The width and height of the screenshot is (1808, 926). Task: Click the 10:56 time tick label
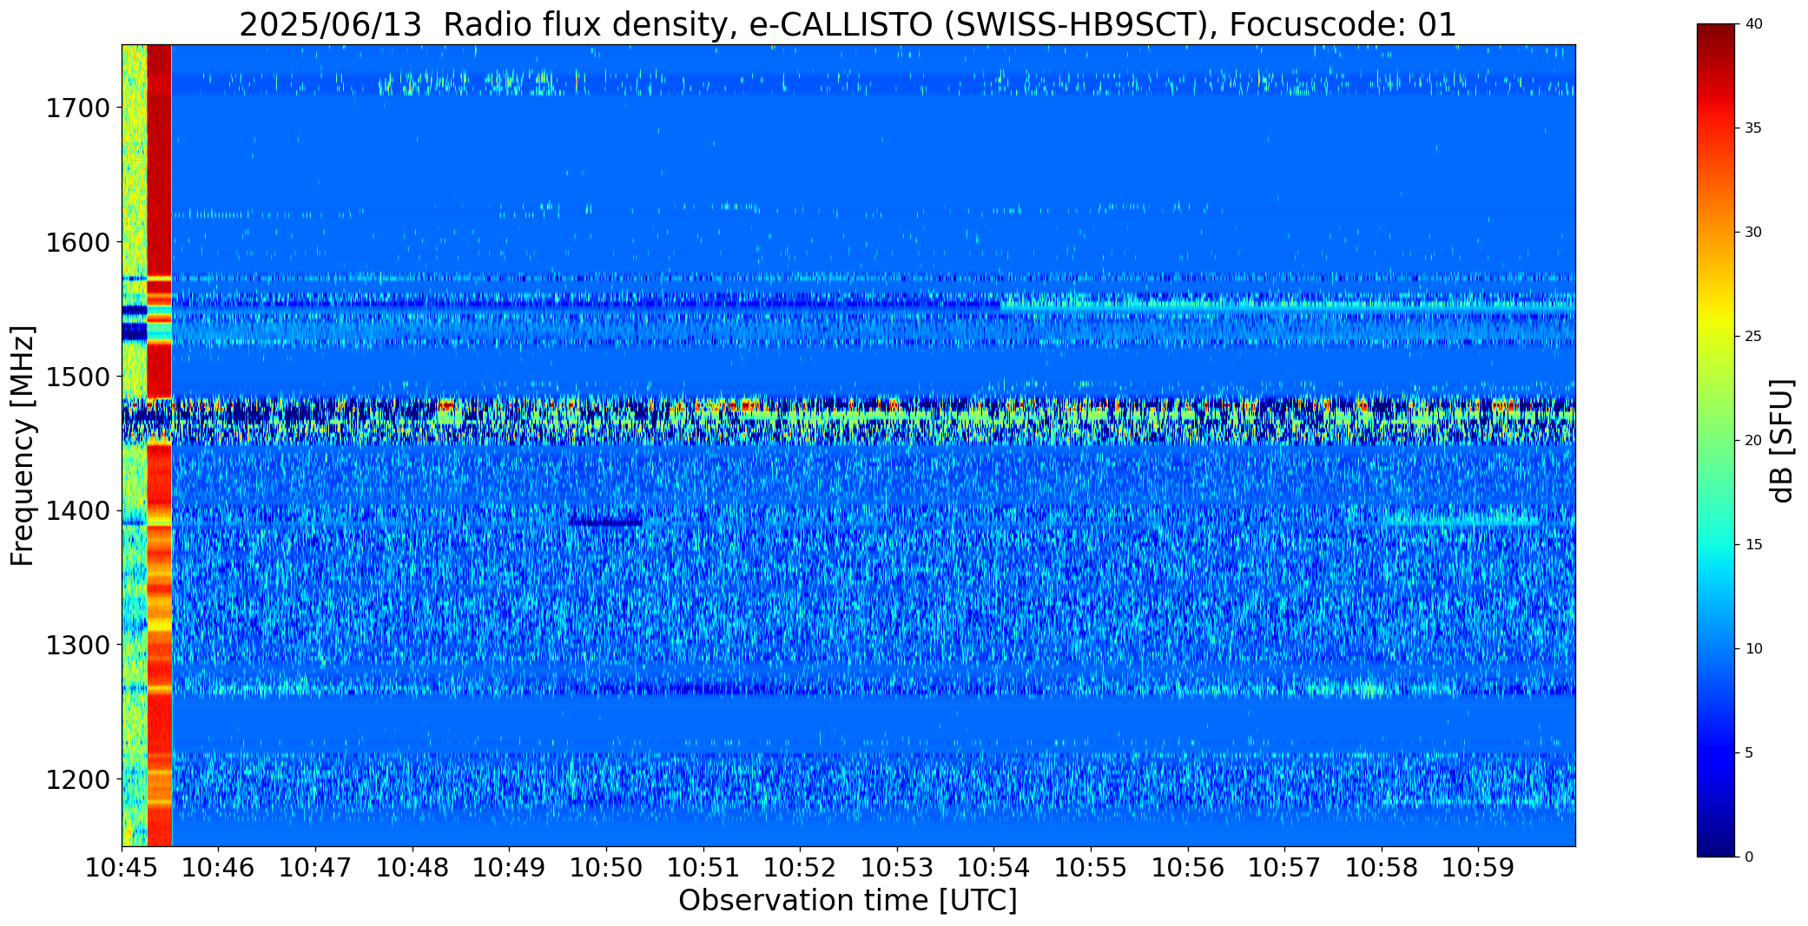[1188, 867]
